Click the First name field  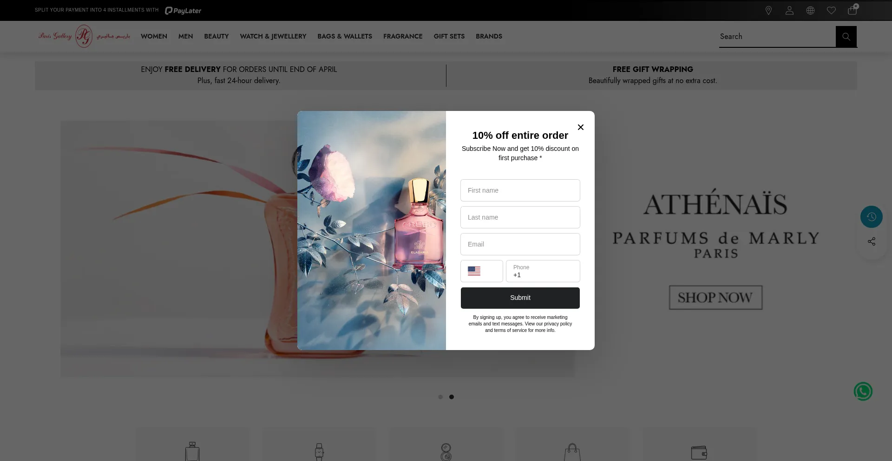(520, 190)
